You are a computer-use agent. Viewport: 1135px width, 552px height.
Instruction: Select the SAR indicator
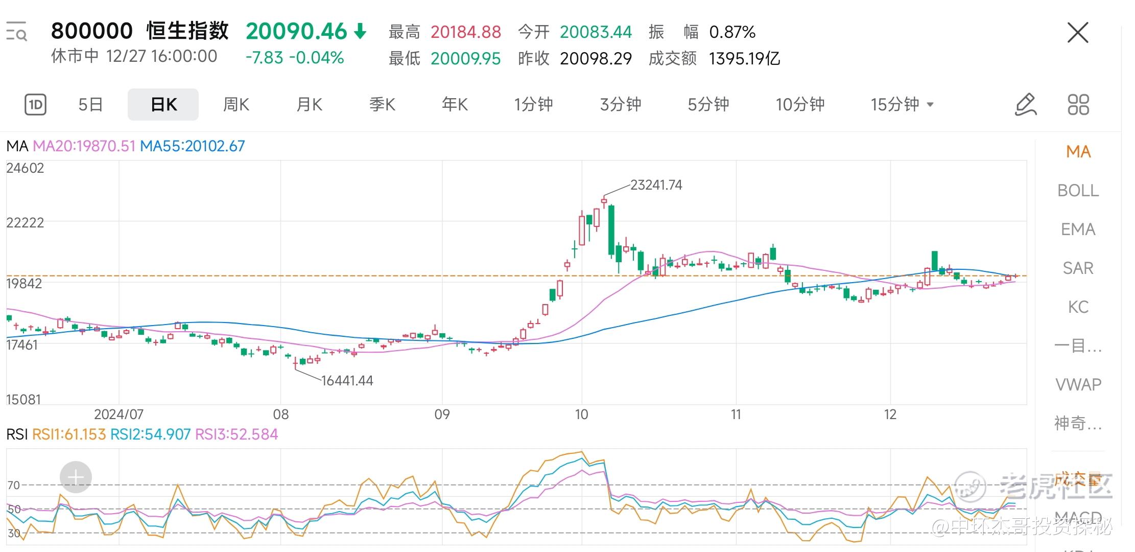(1078, 268)
